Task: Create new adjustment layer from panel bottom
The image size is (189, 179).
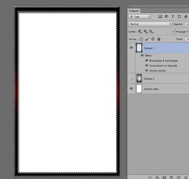Action: tap(171, 177)
